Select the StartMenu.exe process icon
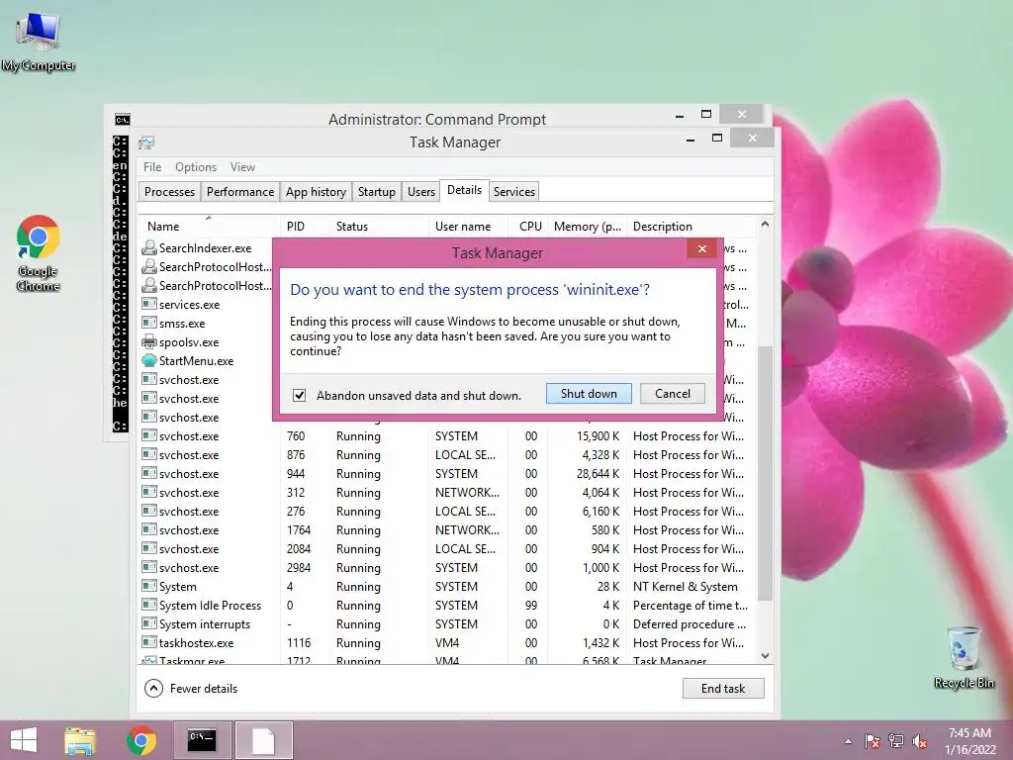Viewport: 1013px width, 760px height. (x=149, y=360)
